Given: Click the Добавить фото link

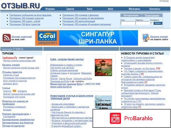Looking at the screenshot, I should point(10,84).
